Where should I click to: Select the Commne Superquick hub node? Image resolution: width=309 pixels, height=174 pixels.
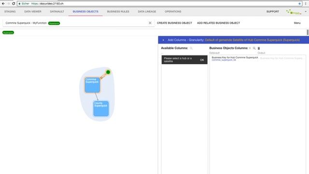point(92,85)
